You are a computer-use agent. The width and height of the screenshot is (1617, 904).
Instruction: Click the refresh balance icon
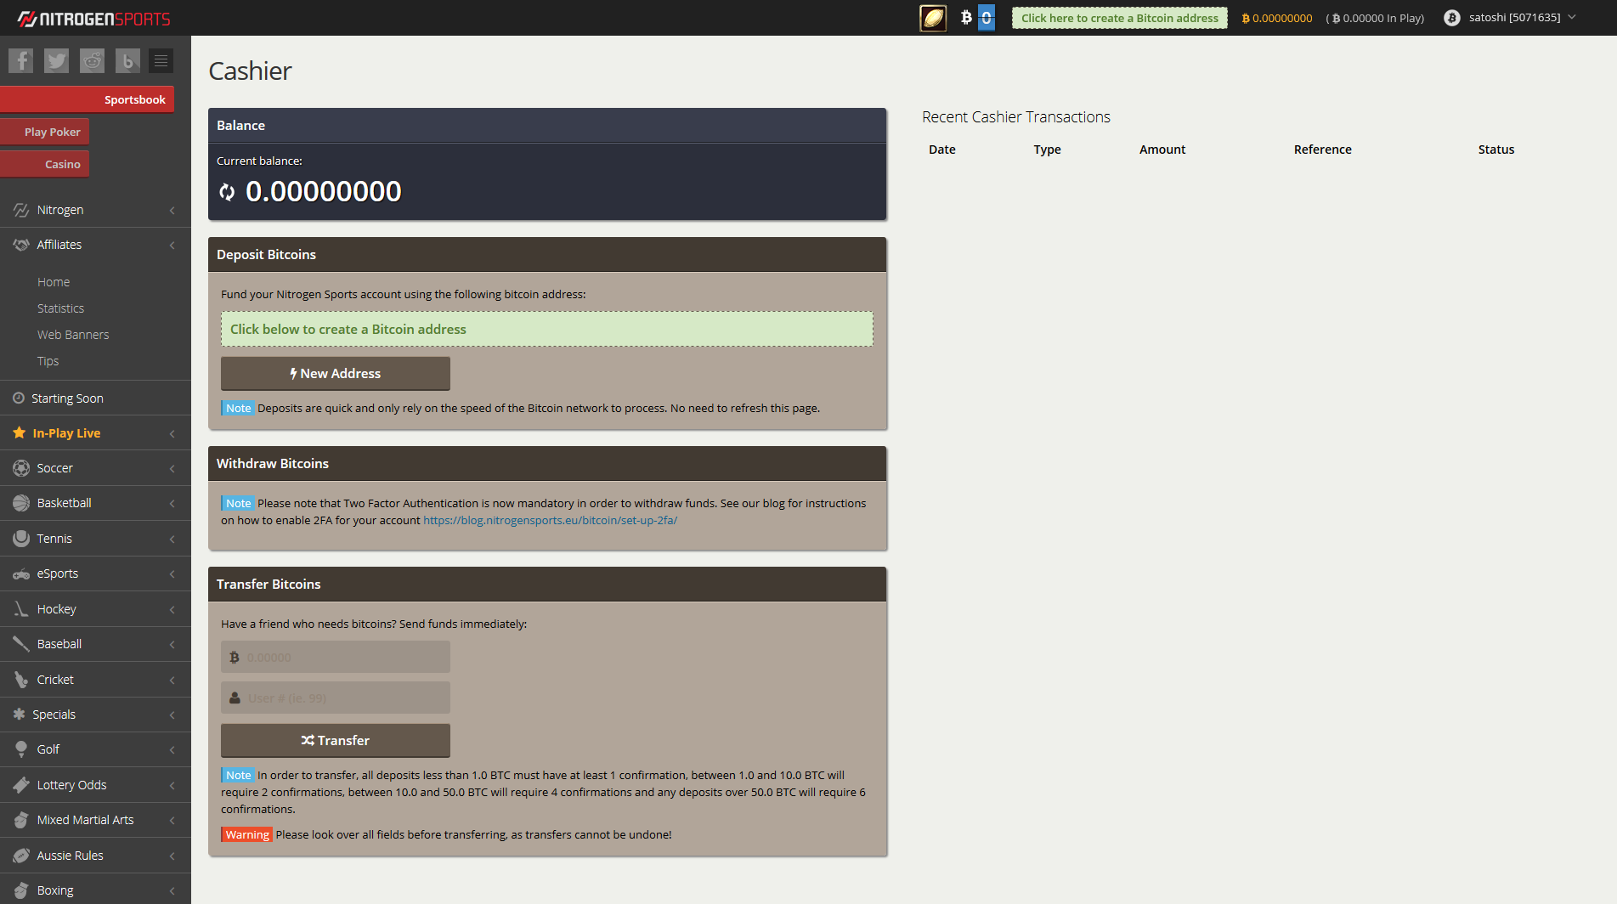[x=227, y=192]
